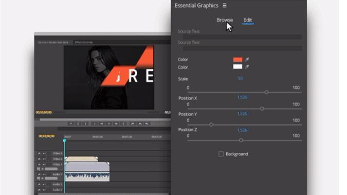Select the Audio 1 track label
The height and width of the screenshot is (195, 347).
[x=57, y=174]
